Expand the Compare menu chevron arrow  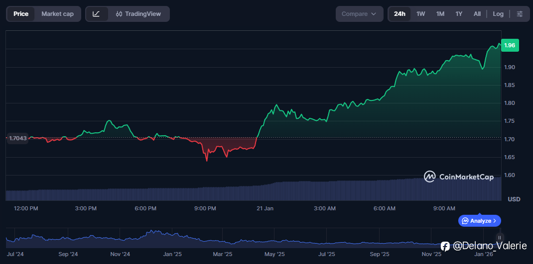click(374, 14)
